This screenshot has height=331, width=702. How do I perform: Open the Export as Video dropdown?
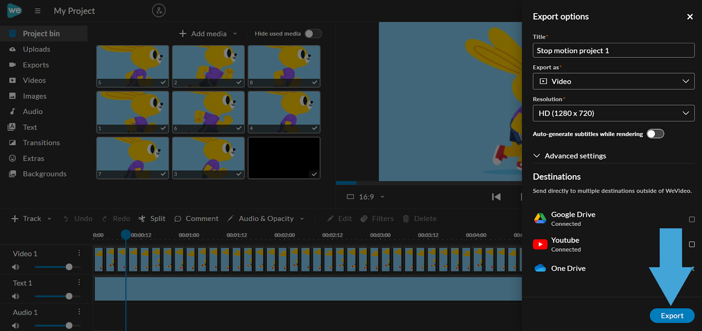[x=613, y=81]
